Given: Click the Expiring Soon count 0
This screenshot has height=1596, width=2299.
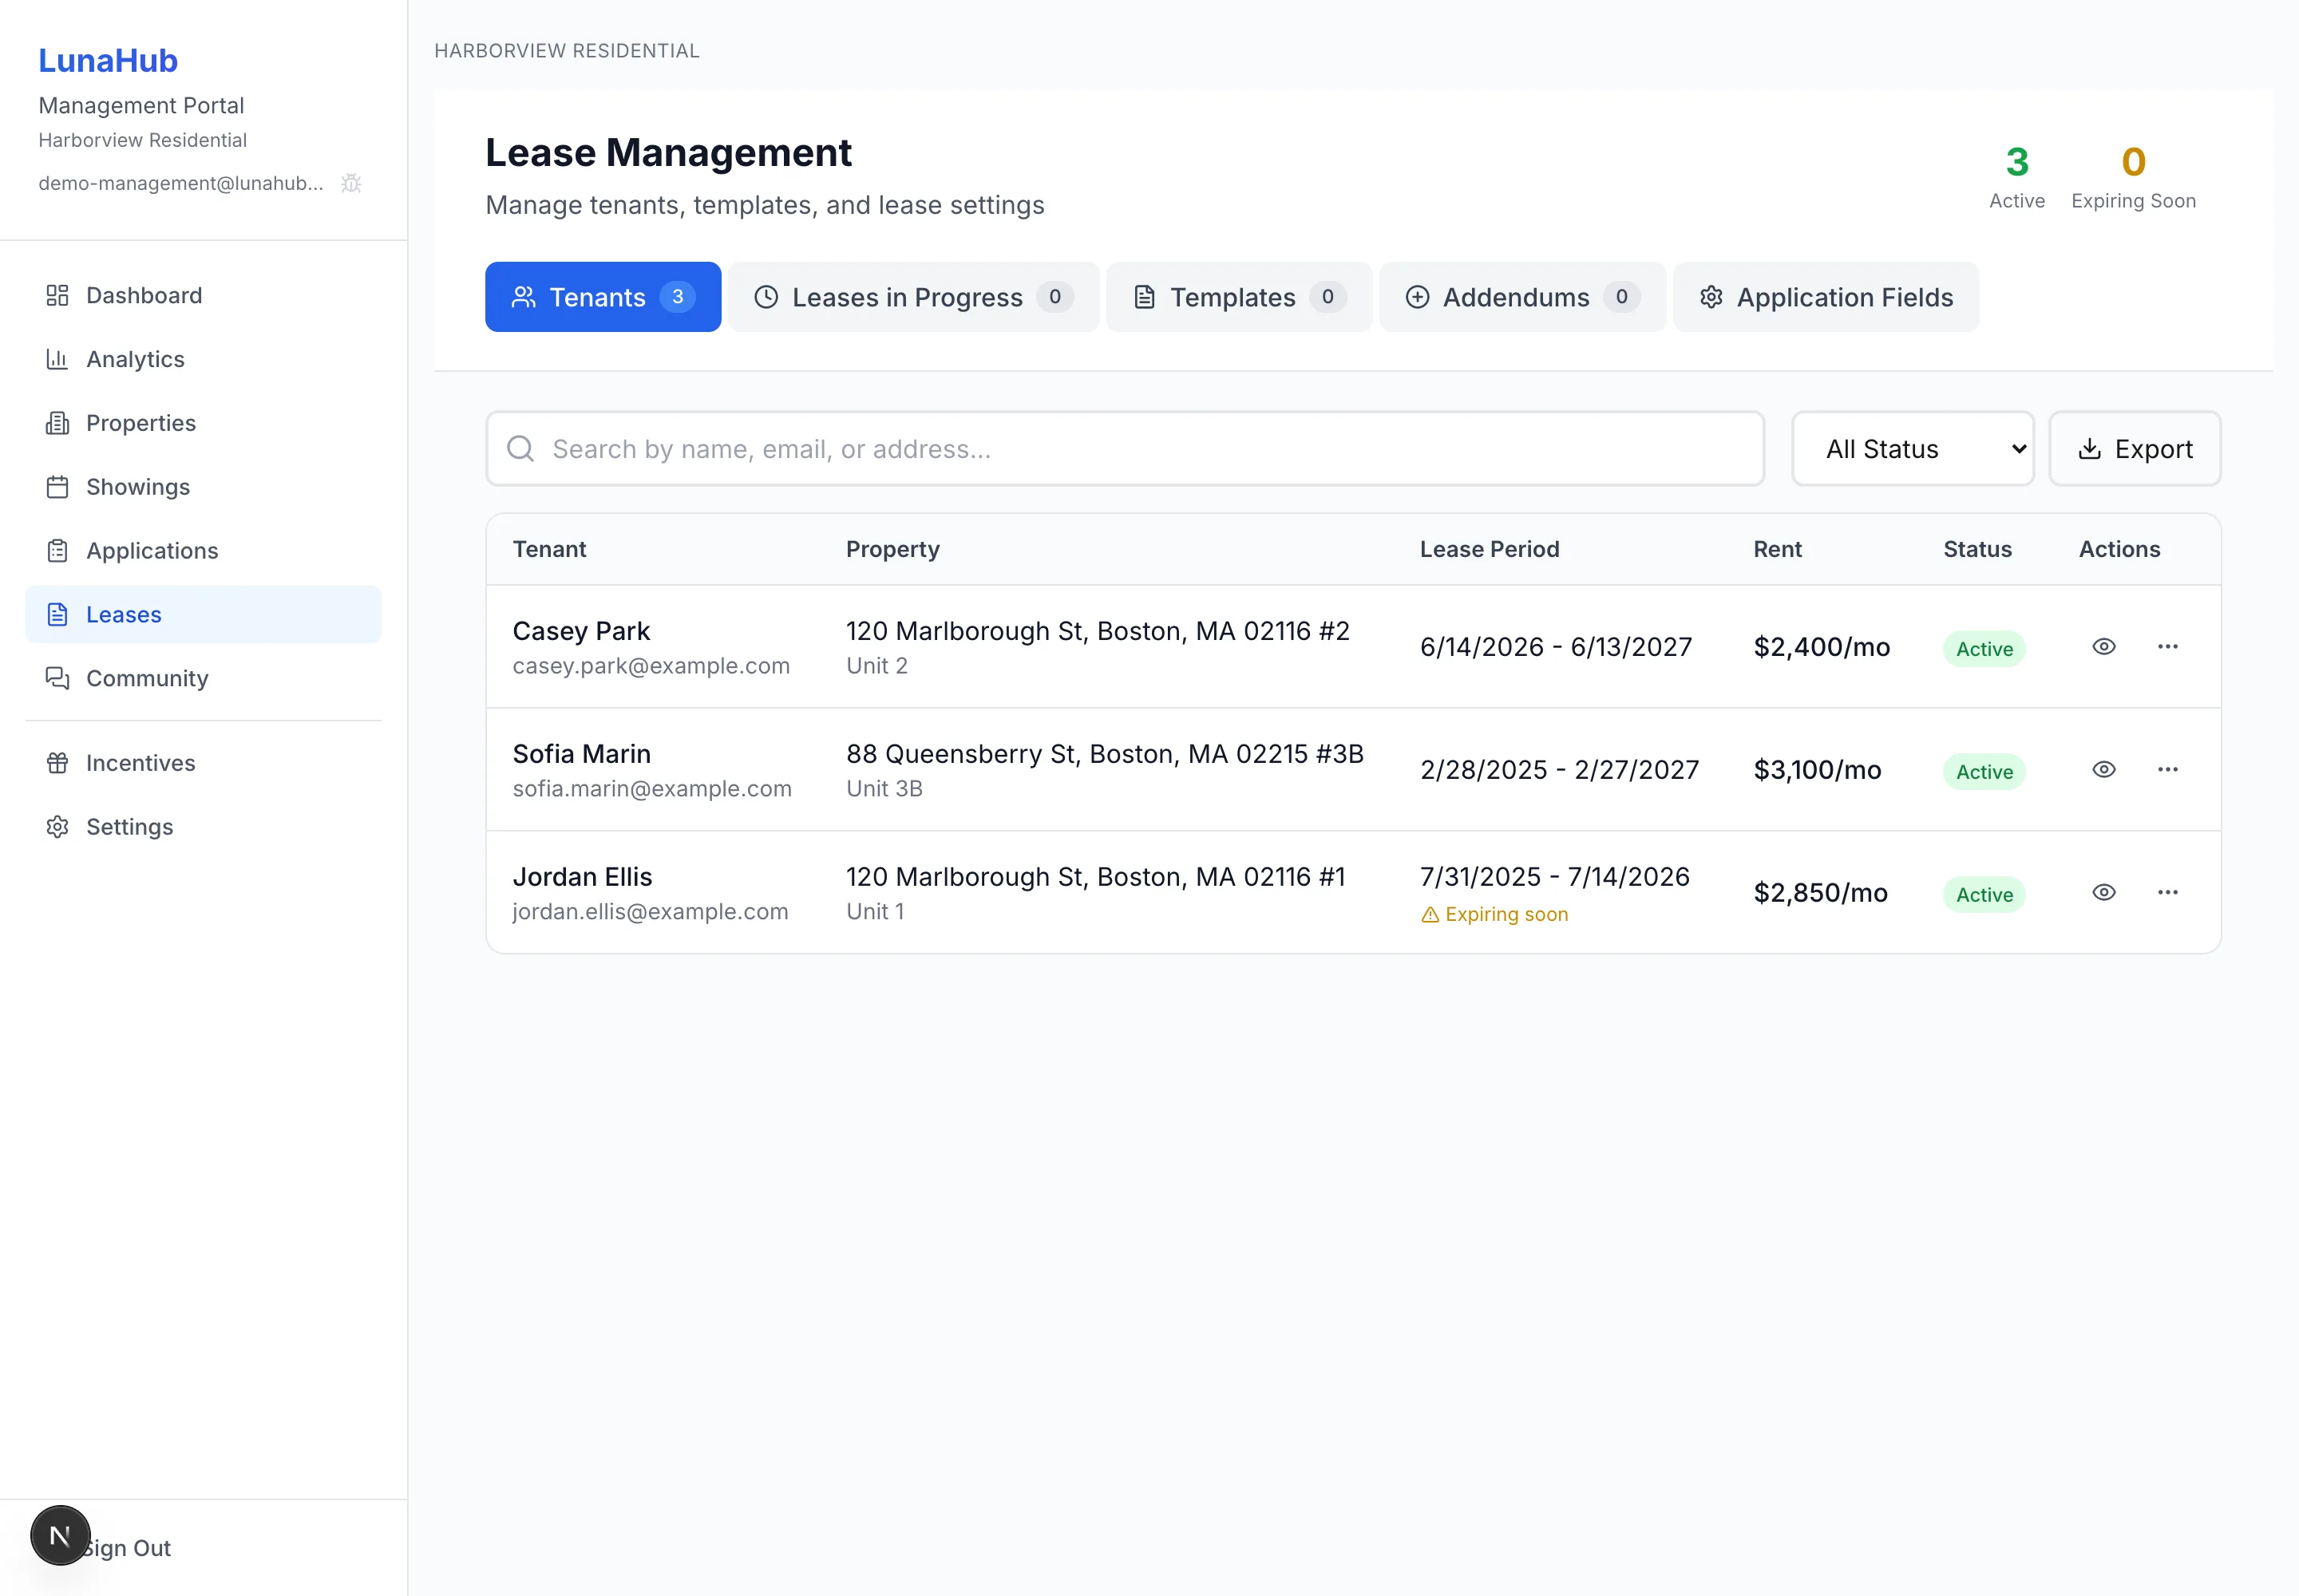Looking at the screenshot, I should [x=2133, y=162].
